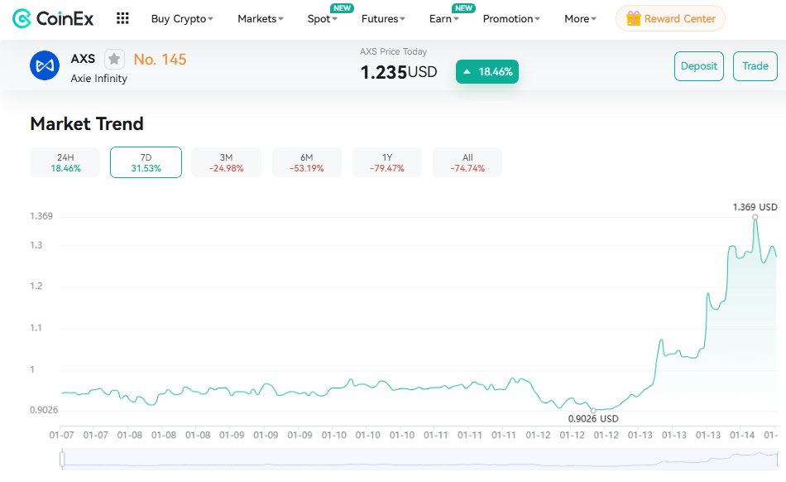Expand the Spot dropdown menu
Image resolution: width=786 pixels, height=482 pixels.
point(322,18)
